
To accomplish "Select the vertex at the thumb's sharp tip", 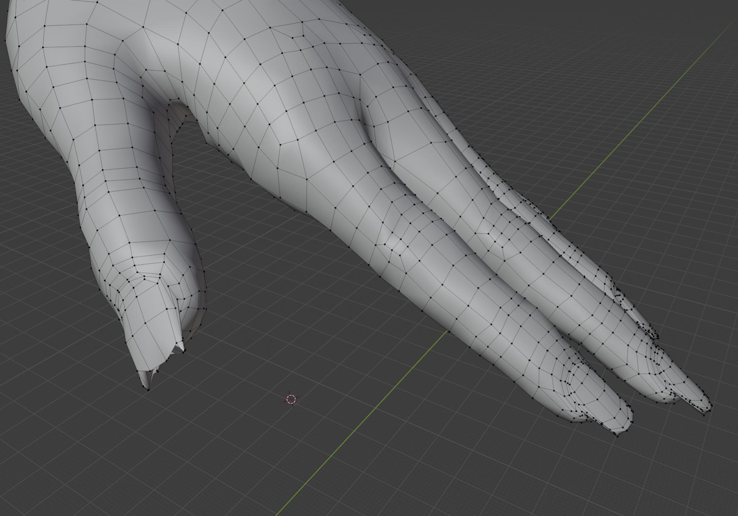I will tap(149, 389).
